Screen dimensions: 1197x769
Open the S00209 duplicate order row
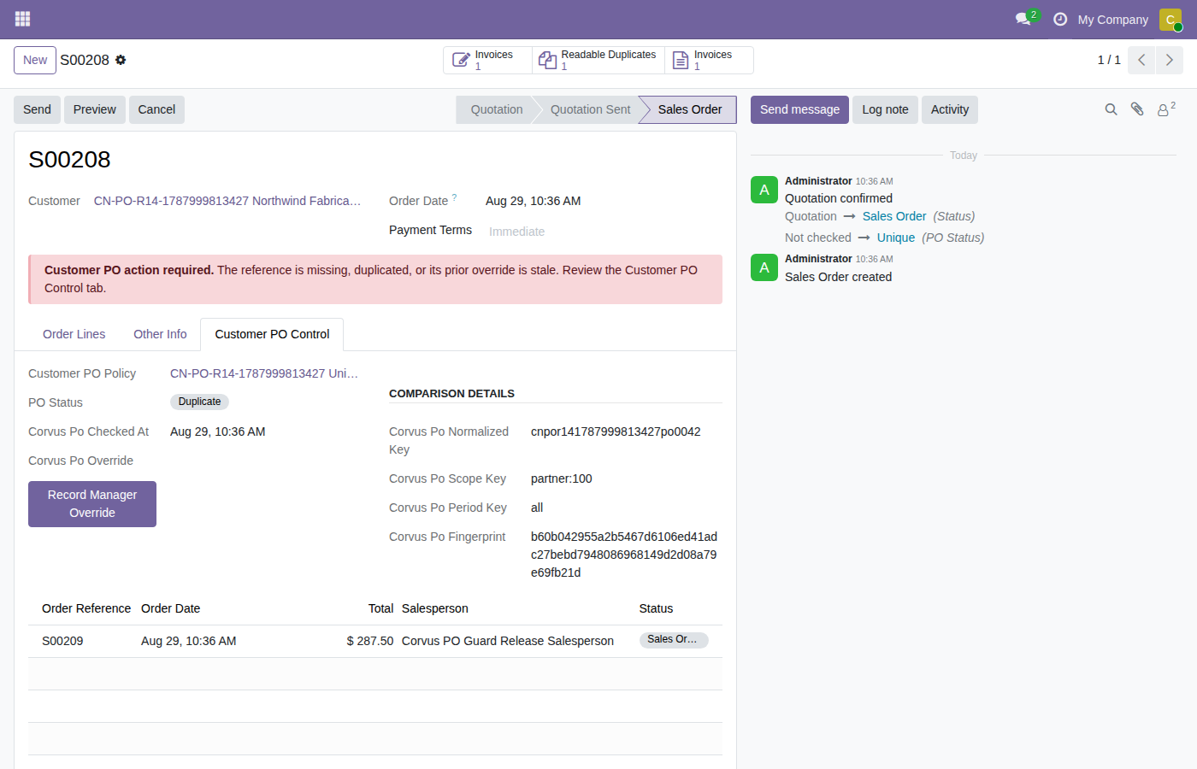375,641
